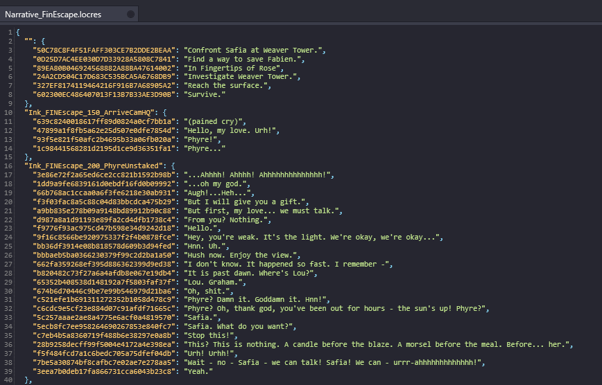The width and height of the screenshot is (602, 385).
Task: Click string "Hnn. Uh."
Action: tap(204, 246)
